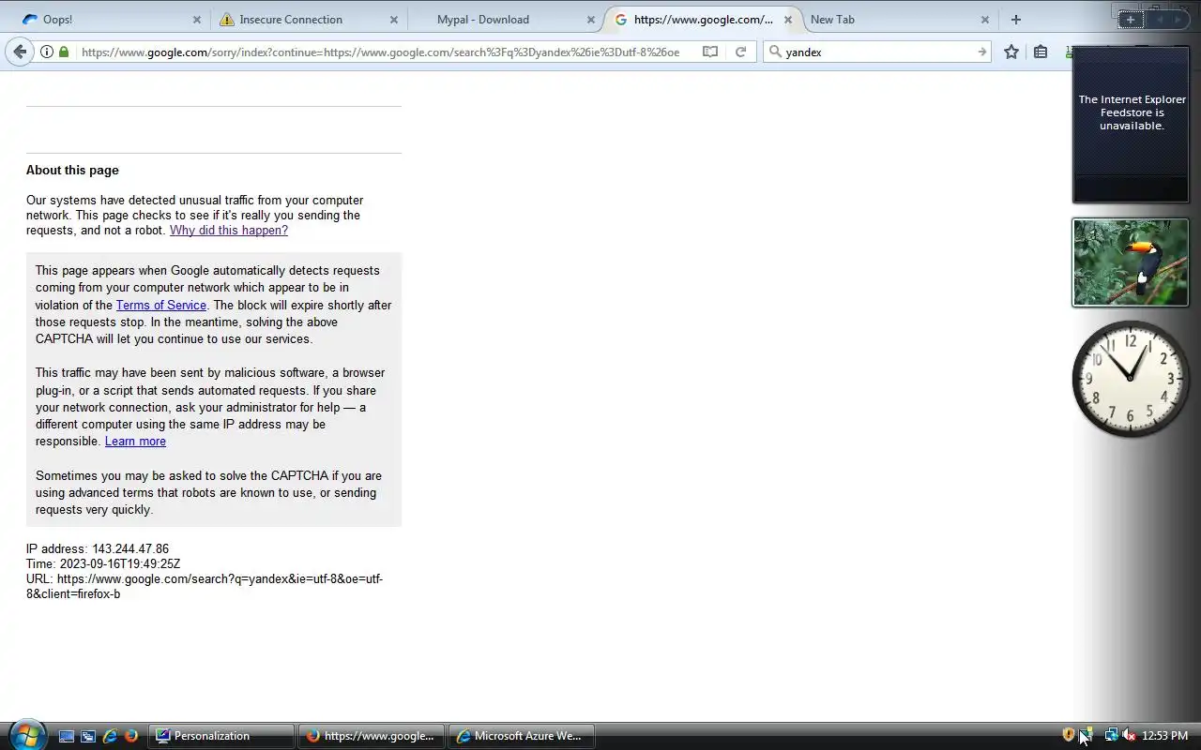Click sidebar next gadgets page arrow

(1178, 20)
